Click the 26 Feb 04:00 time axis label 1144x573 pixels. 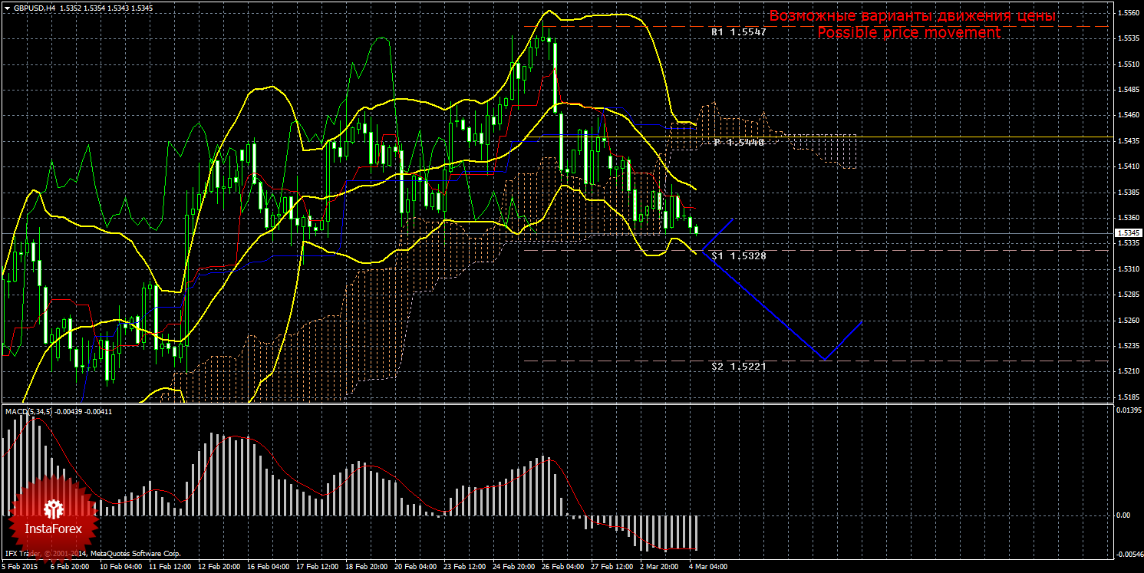[562, 567]
